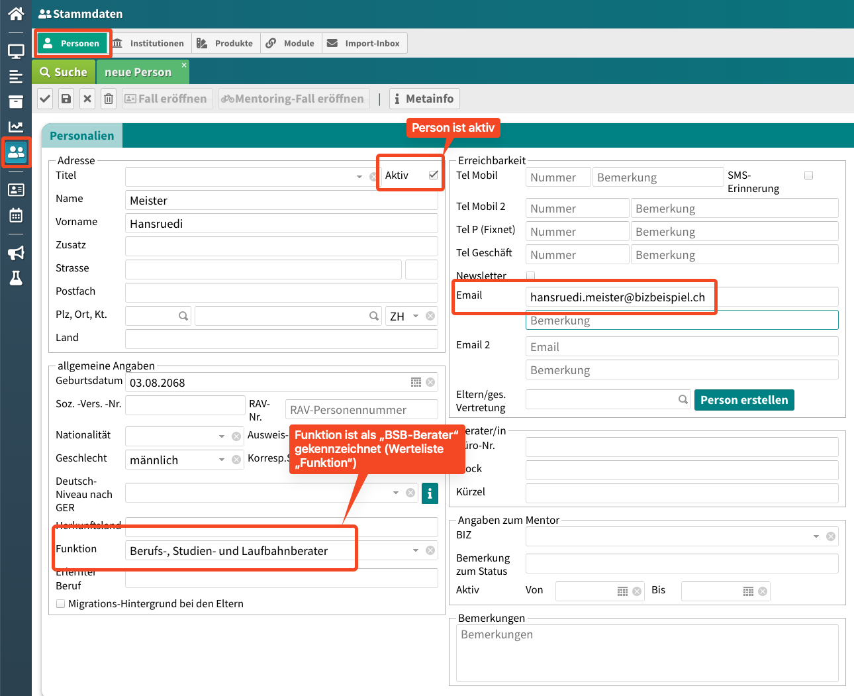Click the Strasse input field

pos(263,270)
